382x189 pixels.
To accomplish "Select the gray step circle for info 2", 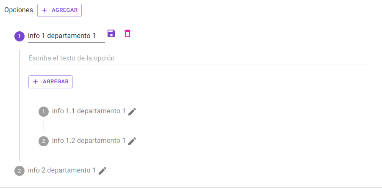I will [19, 171].
